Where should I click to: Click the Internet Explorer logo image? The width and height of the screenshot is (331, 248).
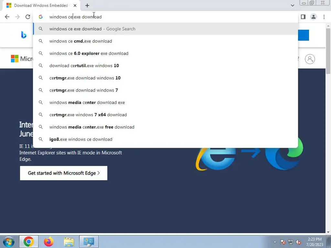pyautogui.click(x=215, y=159)
